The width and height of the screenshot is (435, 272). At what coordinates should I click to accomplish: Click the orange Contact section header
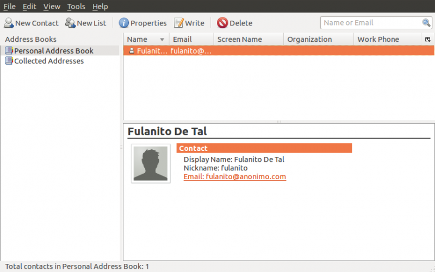(x=264, y=148)
